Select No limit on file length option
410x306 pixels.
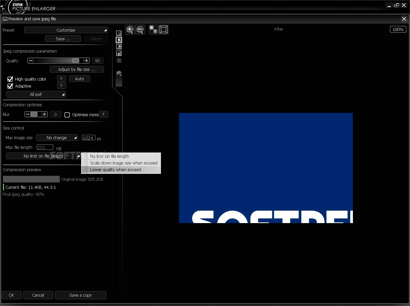point(121,156)
